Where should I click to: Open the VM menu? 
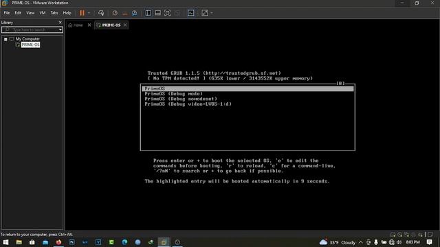point(43,13)
